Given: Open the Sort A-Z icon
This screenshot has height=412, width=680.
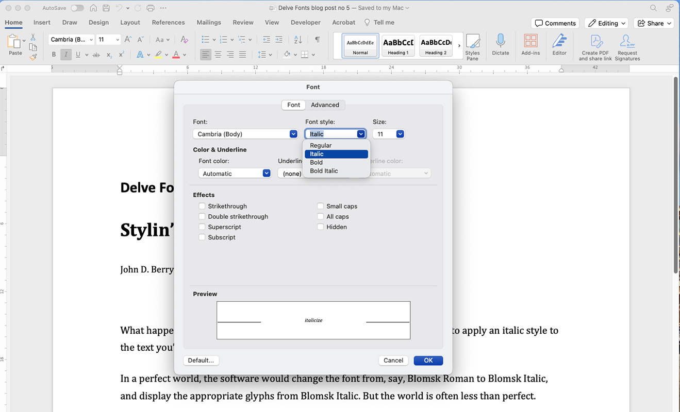Looking at the screenshot, I should coord(298,40).
